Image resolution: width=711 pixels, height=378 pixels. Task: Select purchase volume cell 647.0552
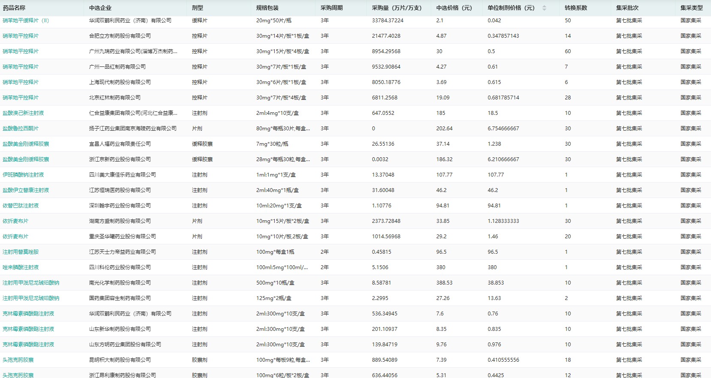383,113
